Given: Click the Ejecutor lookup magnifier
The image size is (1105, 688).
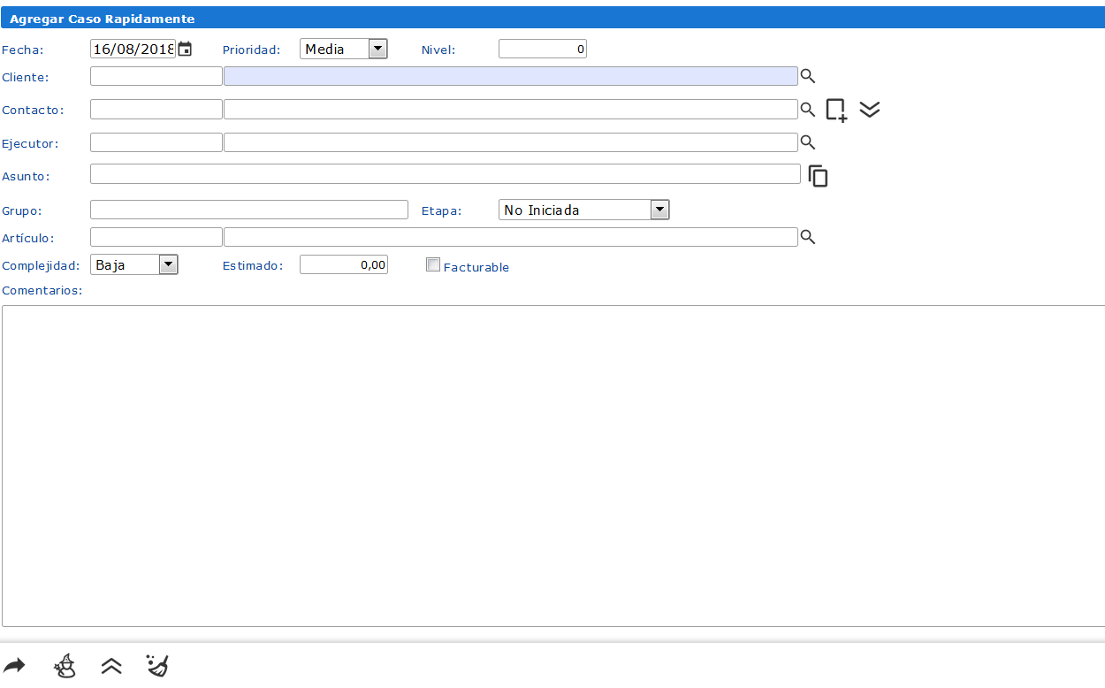Looking at the screenshot, I should coord(807,142).
